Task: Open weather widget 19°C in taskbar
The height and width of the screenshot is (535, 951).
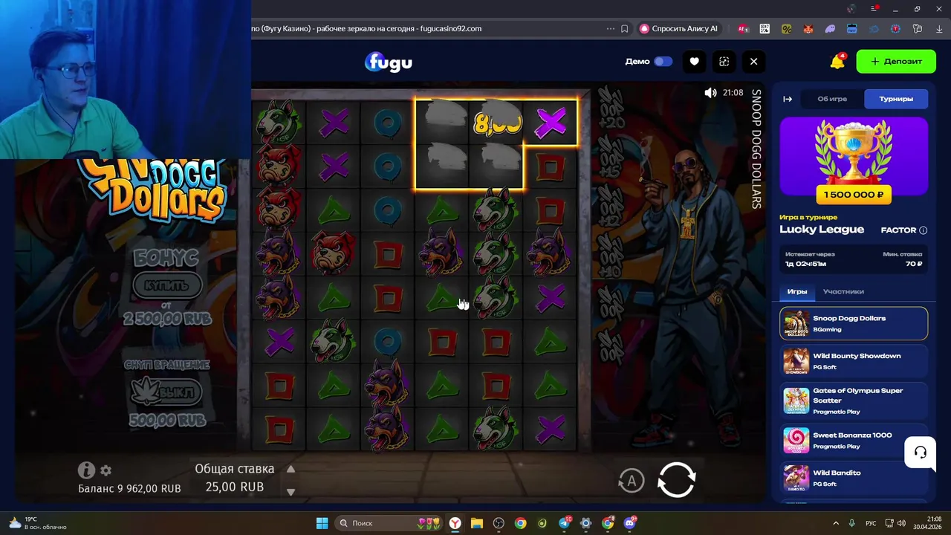Action: pyautogui.click(x=37, y=523)
